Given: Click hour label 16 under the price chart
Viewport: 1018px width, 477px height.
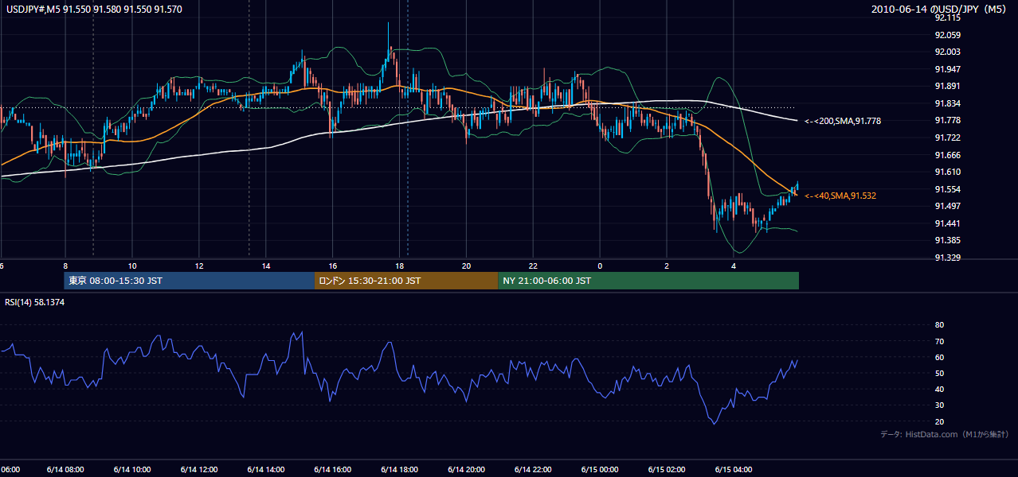Looking at the screenshot, I should coord(333,266).
